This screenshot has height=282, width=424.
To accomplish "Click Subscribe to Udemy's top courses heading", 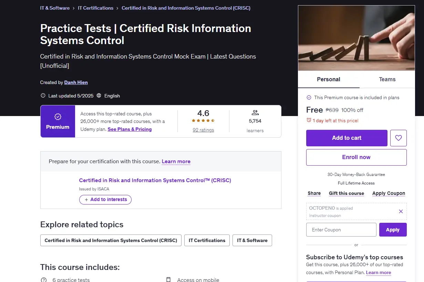I will click(354, 257).
